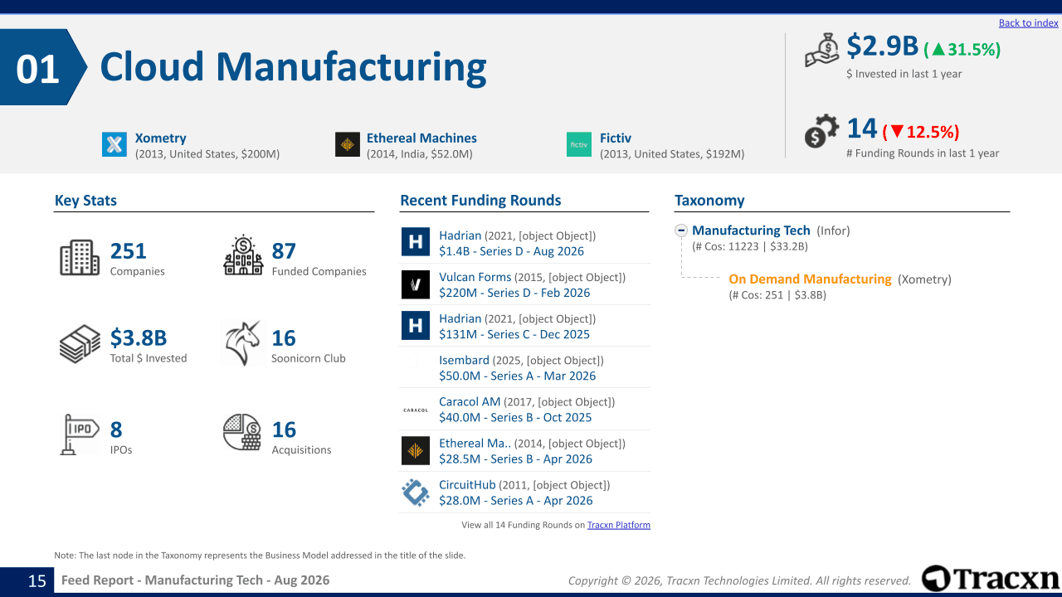Screen dimensions: 1062x597
Task: Click the Soonicorn Club unicorn icon
Action: coord(243,343)
